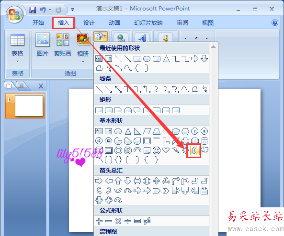Open the 设计 ribbon tab
Image resolution: width=284 pixels, height=236 pixels.
pyautogui.click(x=89, y=23)
